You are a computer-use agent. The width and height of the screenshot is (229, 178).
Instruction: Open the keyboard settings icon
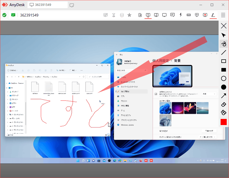click(189, 15)
